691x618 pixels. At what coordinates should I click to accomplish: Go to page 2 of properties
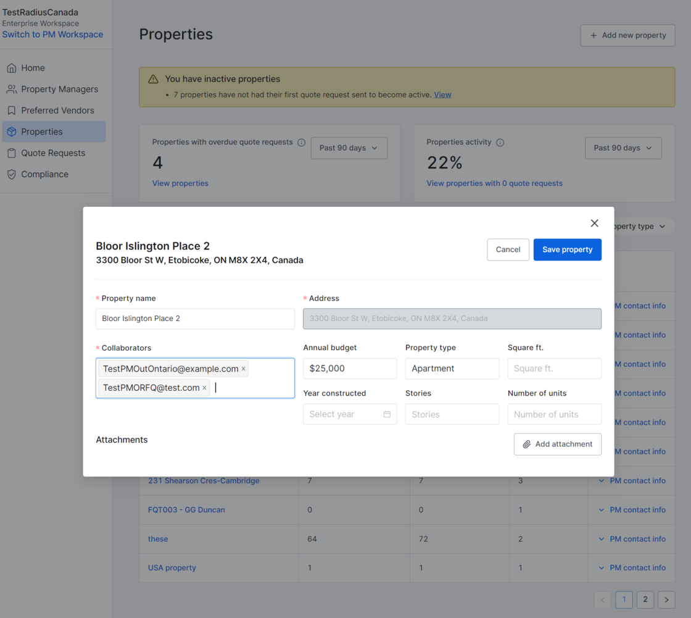click(x=645, y=599)
